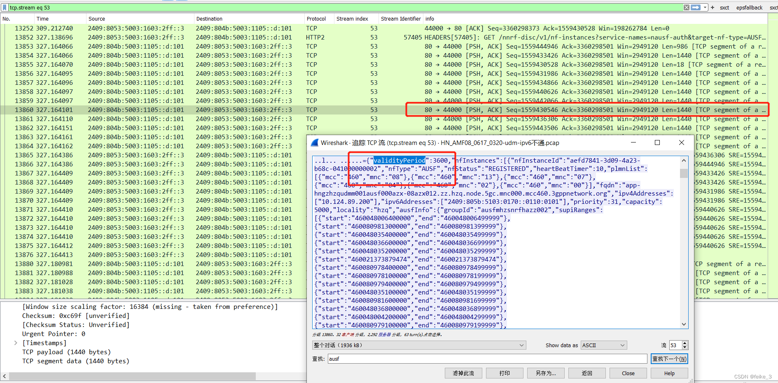The image size is (778, 383).
Task: Click the stream number field showing 53
Action: pyautogui.click(x=675, y=345)
